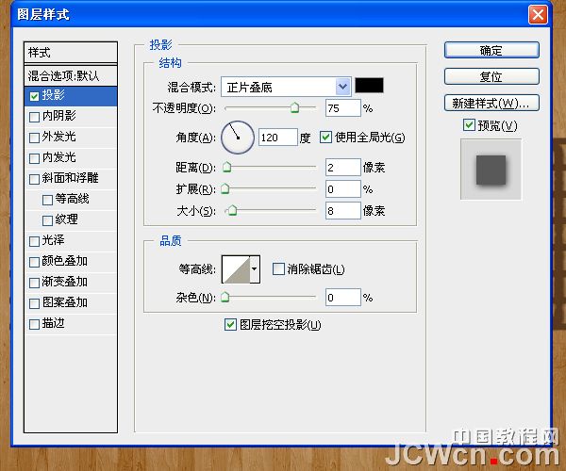Click the 大小 size slider handle
Screen dimensions: 566x471
231,211
